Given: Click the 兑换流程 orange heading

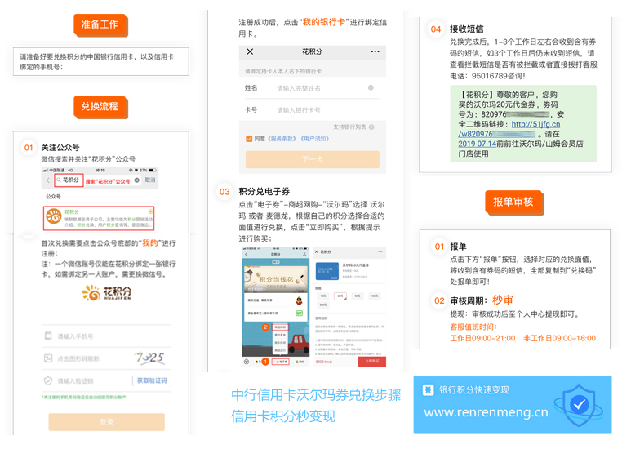Looking at the screenshot, I should (x=100, y=107).
